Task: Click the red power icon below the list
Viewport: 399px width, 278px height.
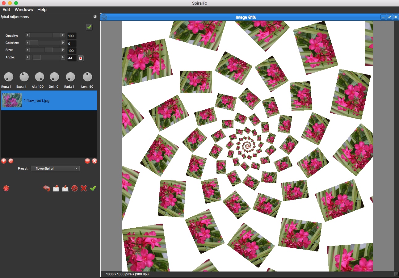Action: tap(11, 161)
